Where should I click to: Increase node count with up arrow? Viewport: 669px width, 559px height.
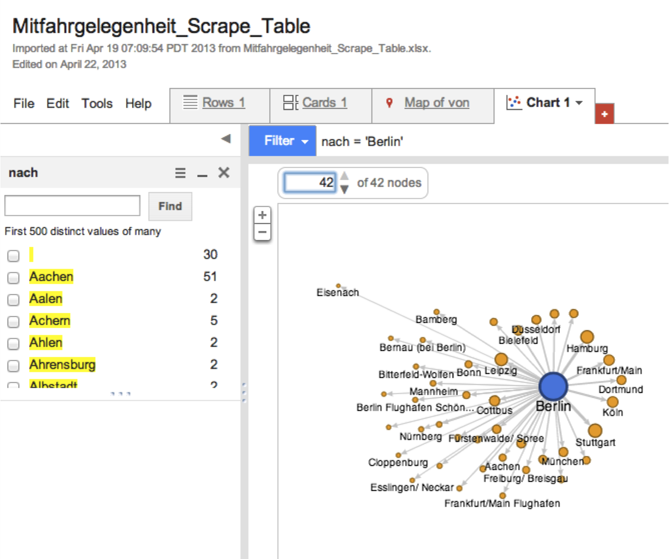(344, 176)
